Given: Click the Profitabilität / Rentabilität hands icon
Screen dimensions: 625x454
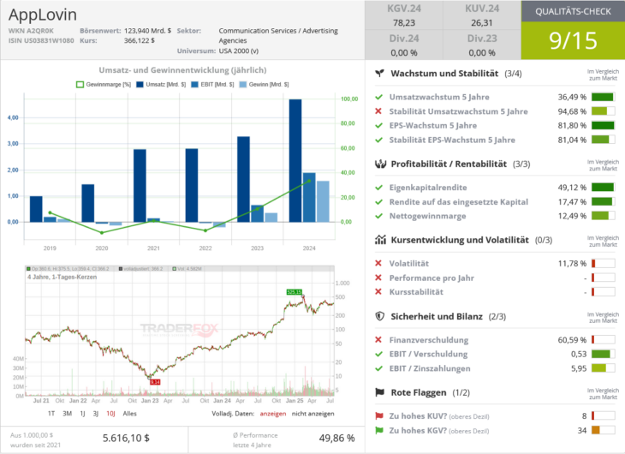Looking at the screenshot, I should point(380,164).
